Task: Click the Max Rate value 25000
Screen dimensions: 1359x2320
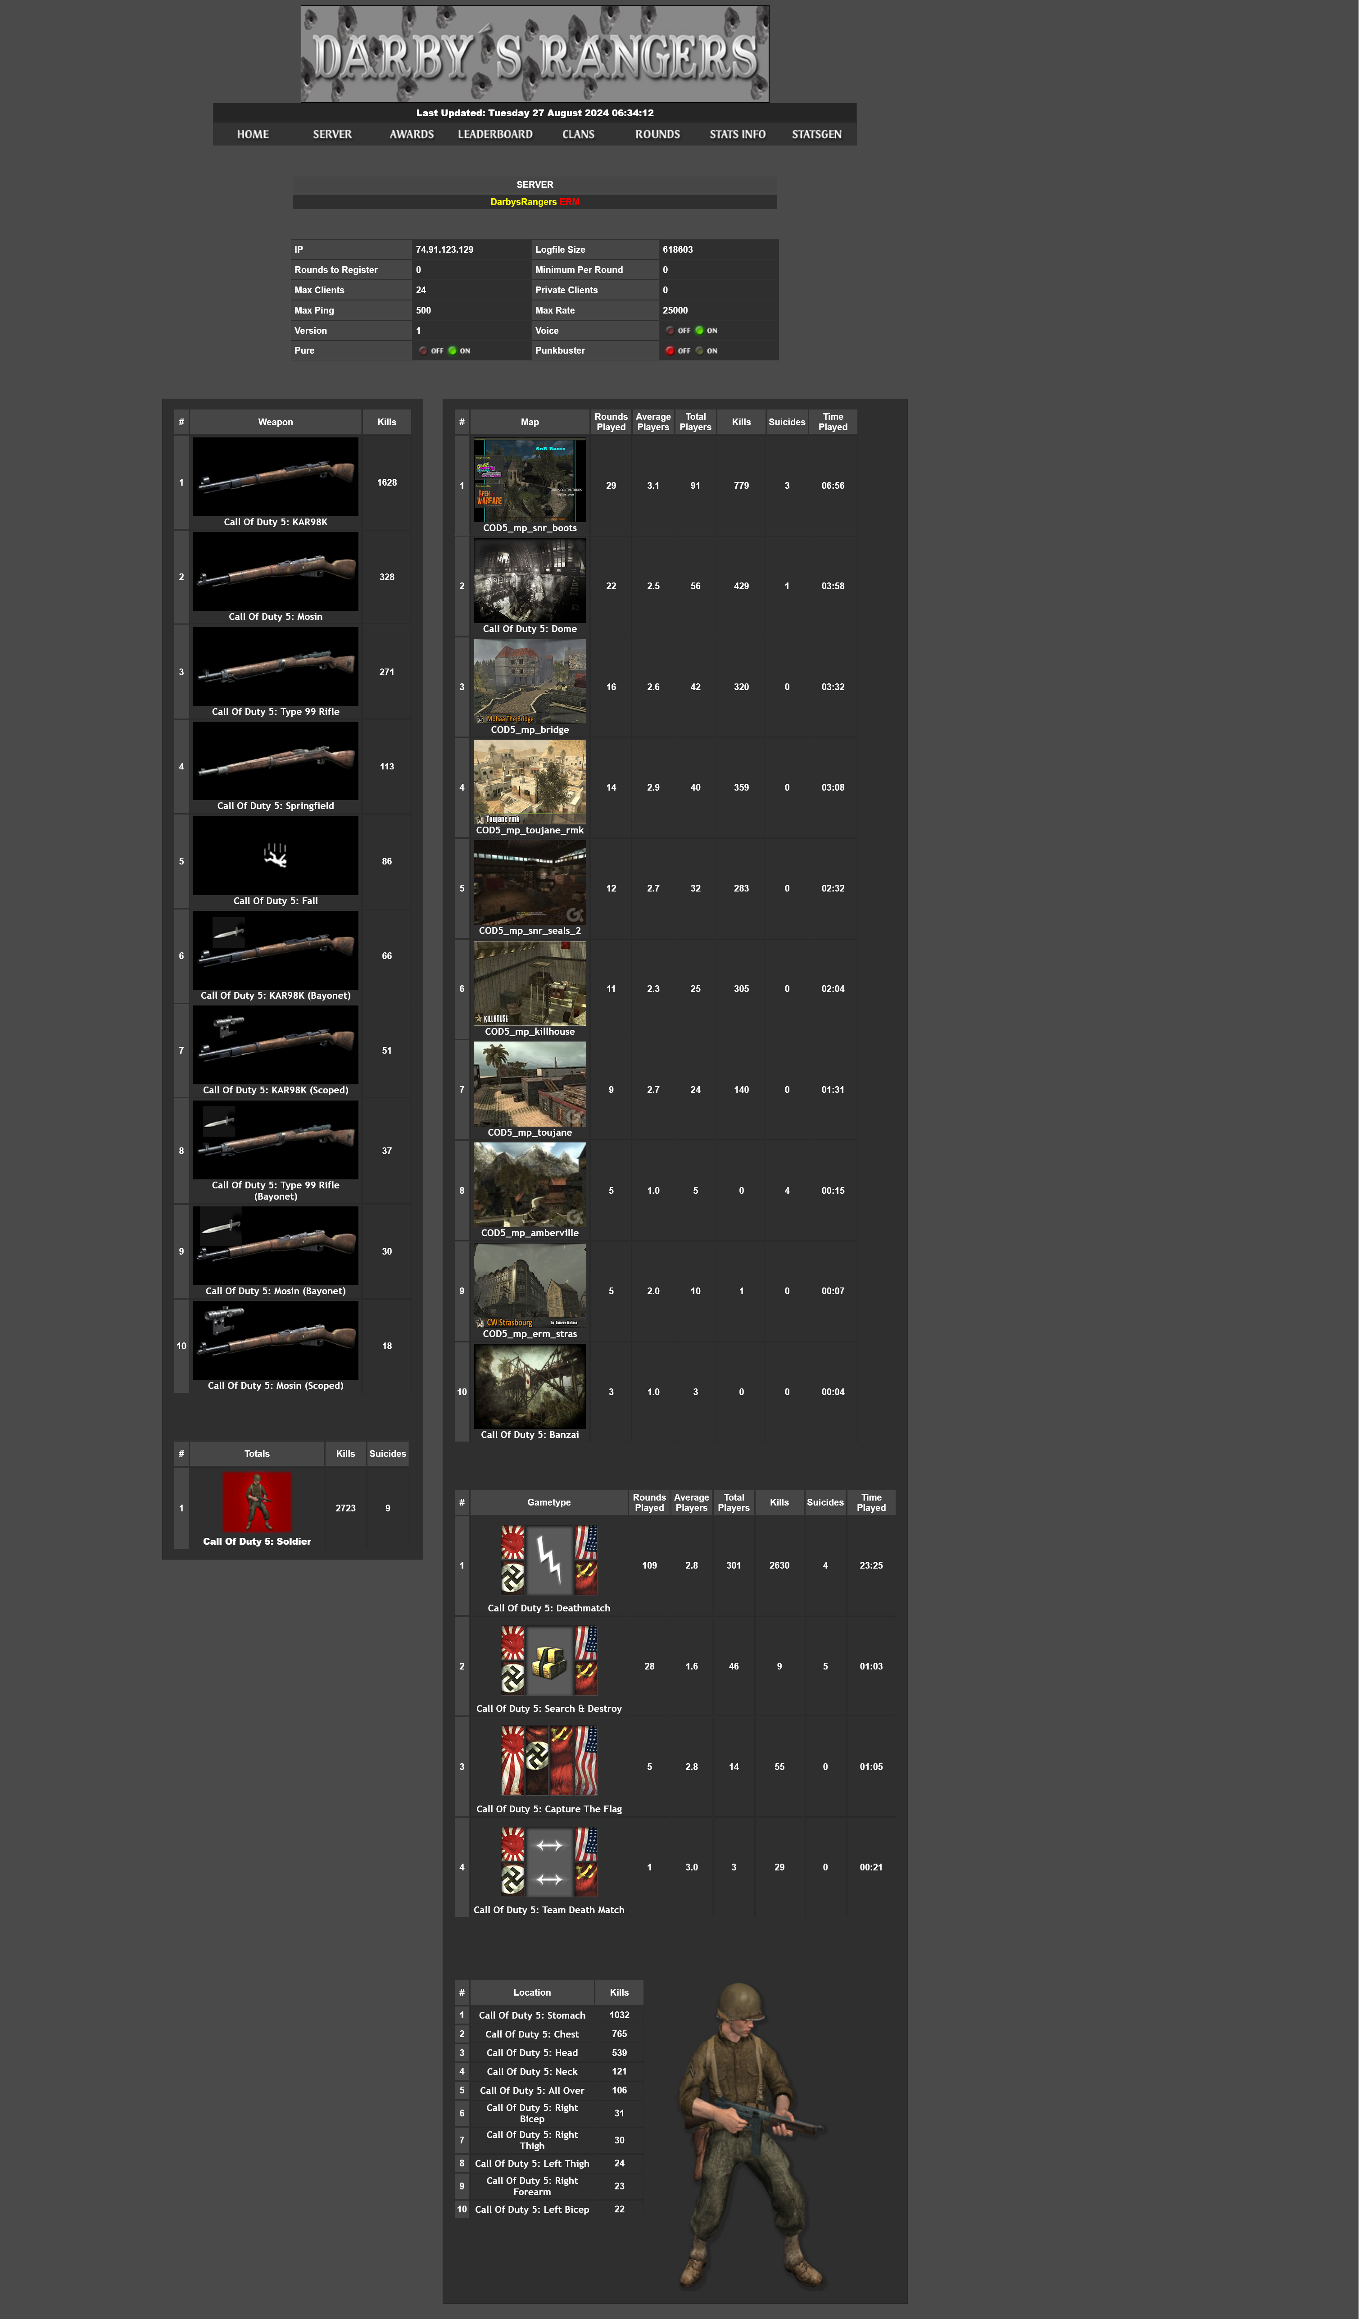Action: point(675,310)
